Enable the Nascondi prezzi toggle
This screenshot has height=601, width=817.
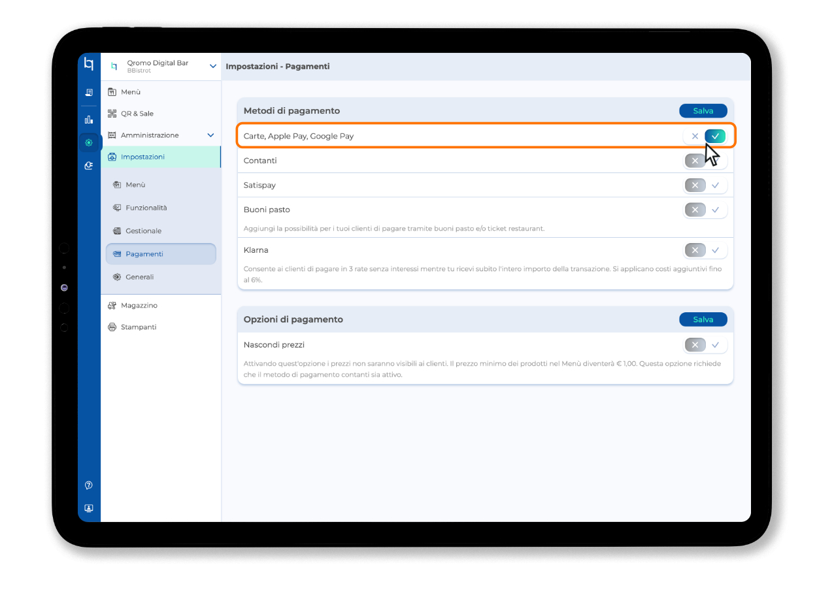[x=705, y=345]
